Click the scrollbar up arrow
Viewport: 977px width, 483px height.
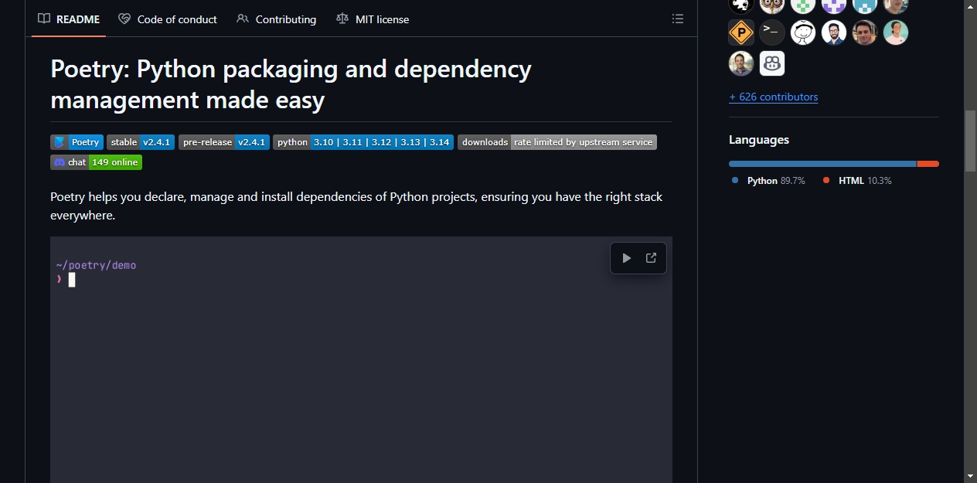pyautogui.click(x=970, y=6)
